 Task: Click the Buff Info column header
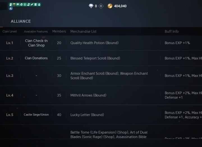(171, 32)
